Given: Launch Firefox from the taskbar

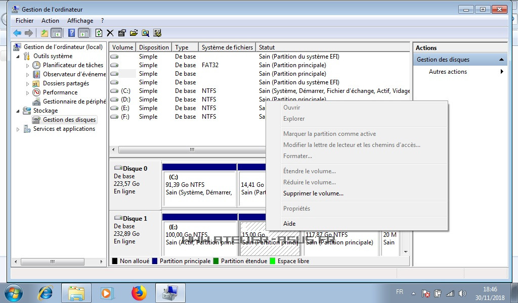Looking at the screenshot, I should tap(139, 293).
